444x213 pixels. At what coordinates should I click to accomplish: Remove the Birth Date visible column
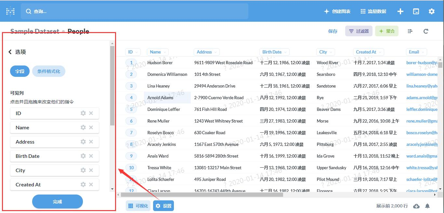[x=91, y=156]
